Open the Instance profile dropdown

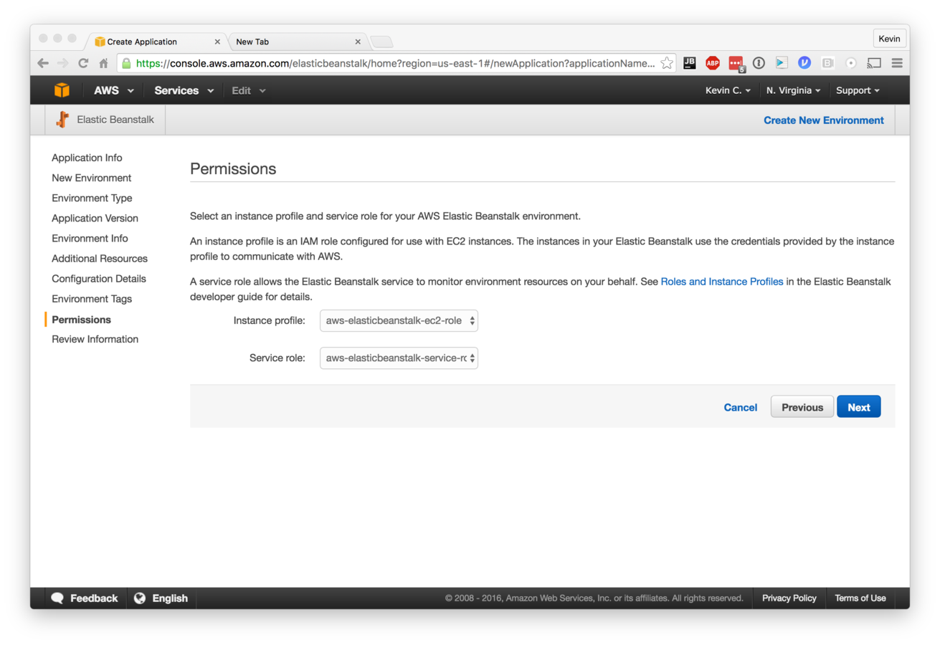coord(399,320)
